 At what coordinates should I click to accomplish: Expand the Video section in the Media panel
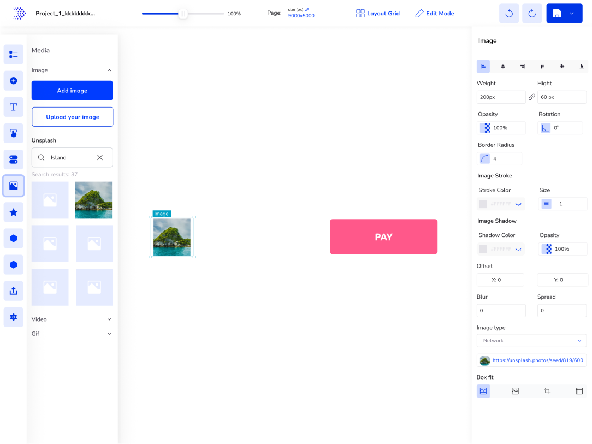(x=109, y=319)
